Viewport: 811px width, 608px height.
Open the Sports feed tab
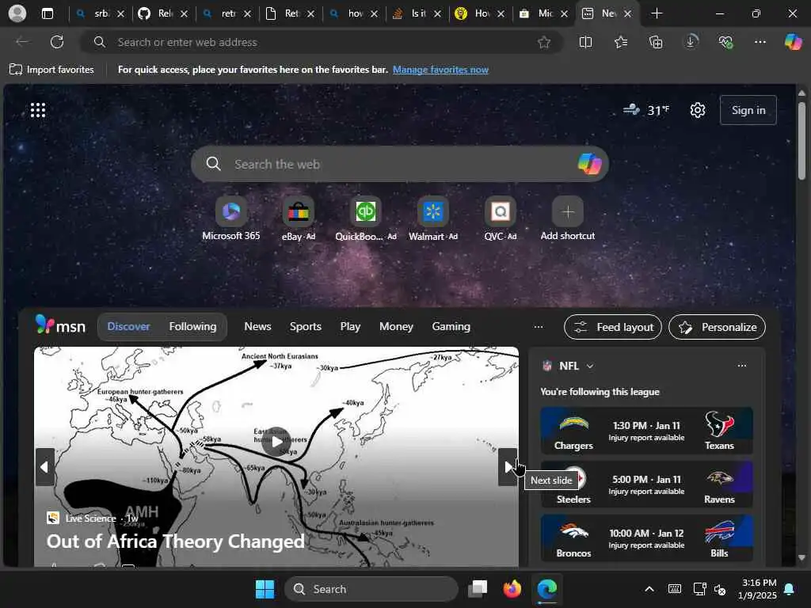[305, 326]
